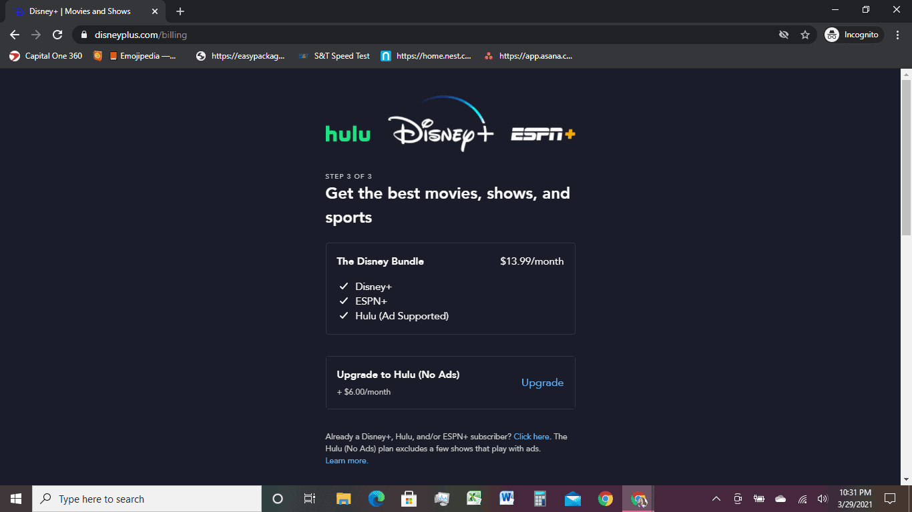Click the third-party cookies blocked eye icon
Image resolution: width=912 pixels, height=512 pixels.
(x=784, y=35)
